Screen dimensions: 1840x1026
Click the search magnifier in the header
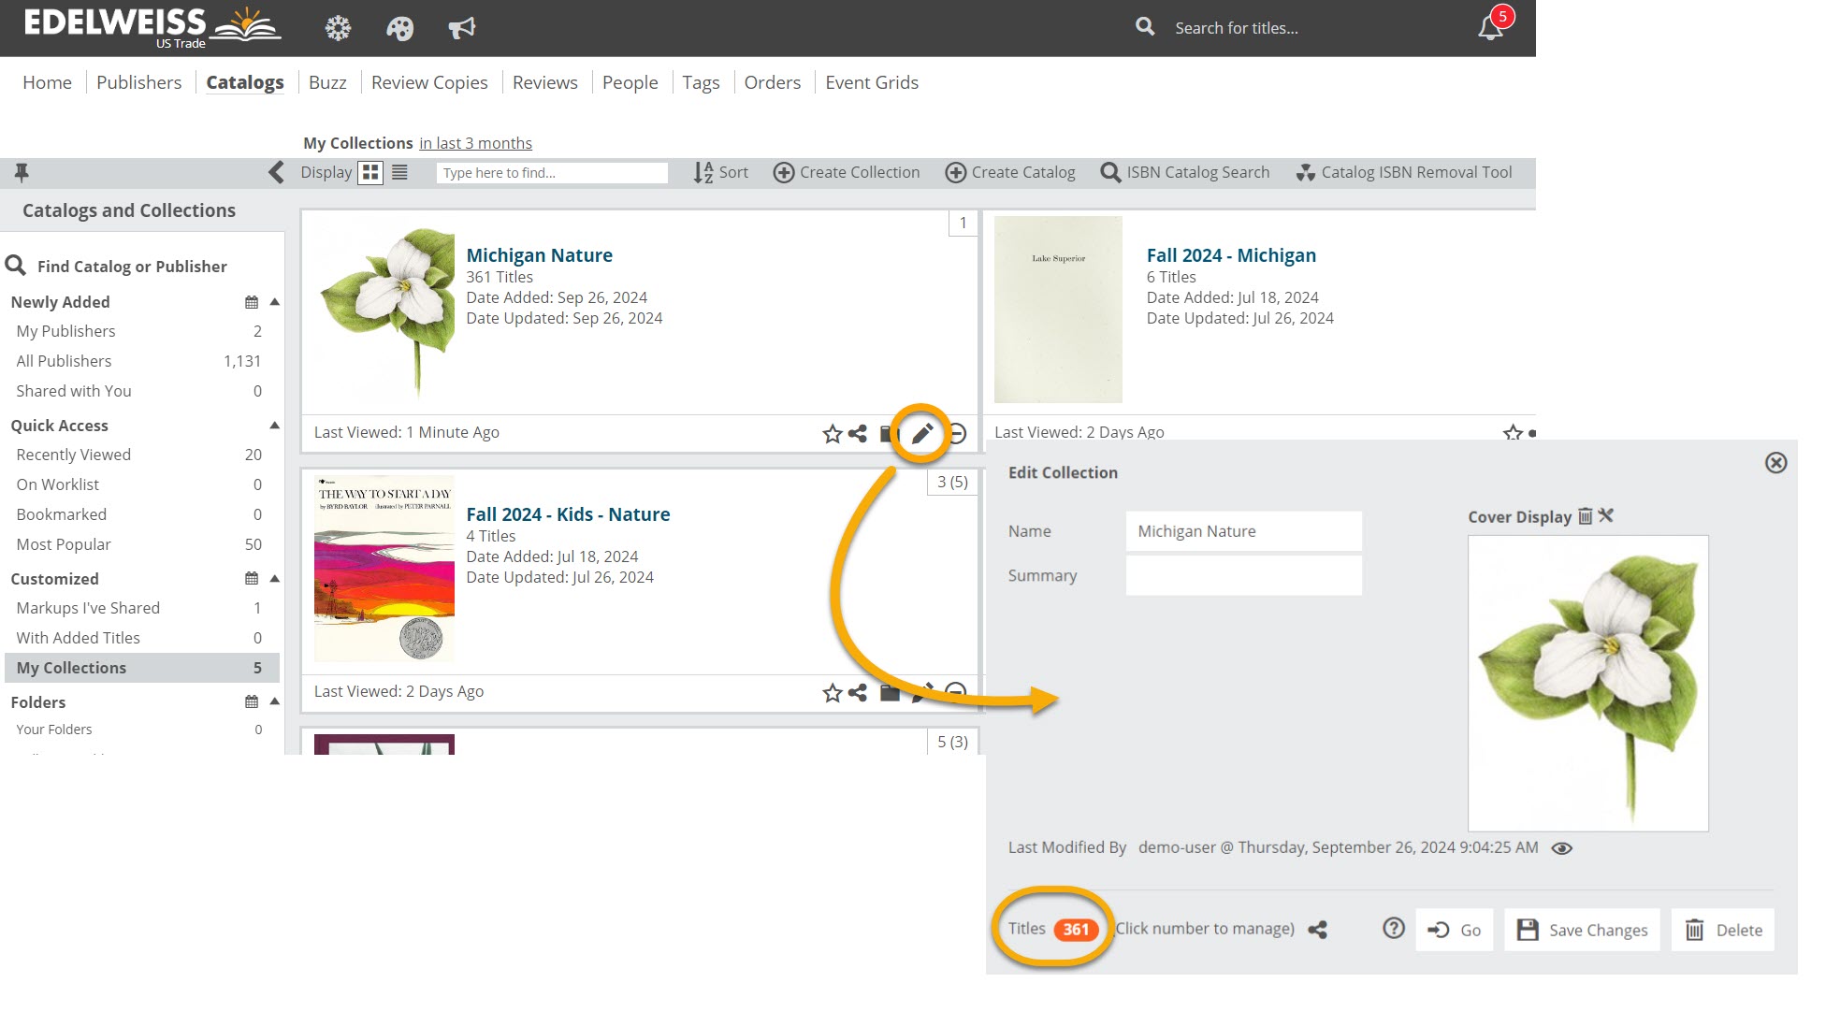tap(1145, 27)
